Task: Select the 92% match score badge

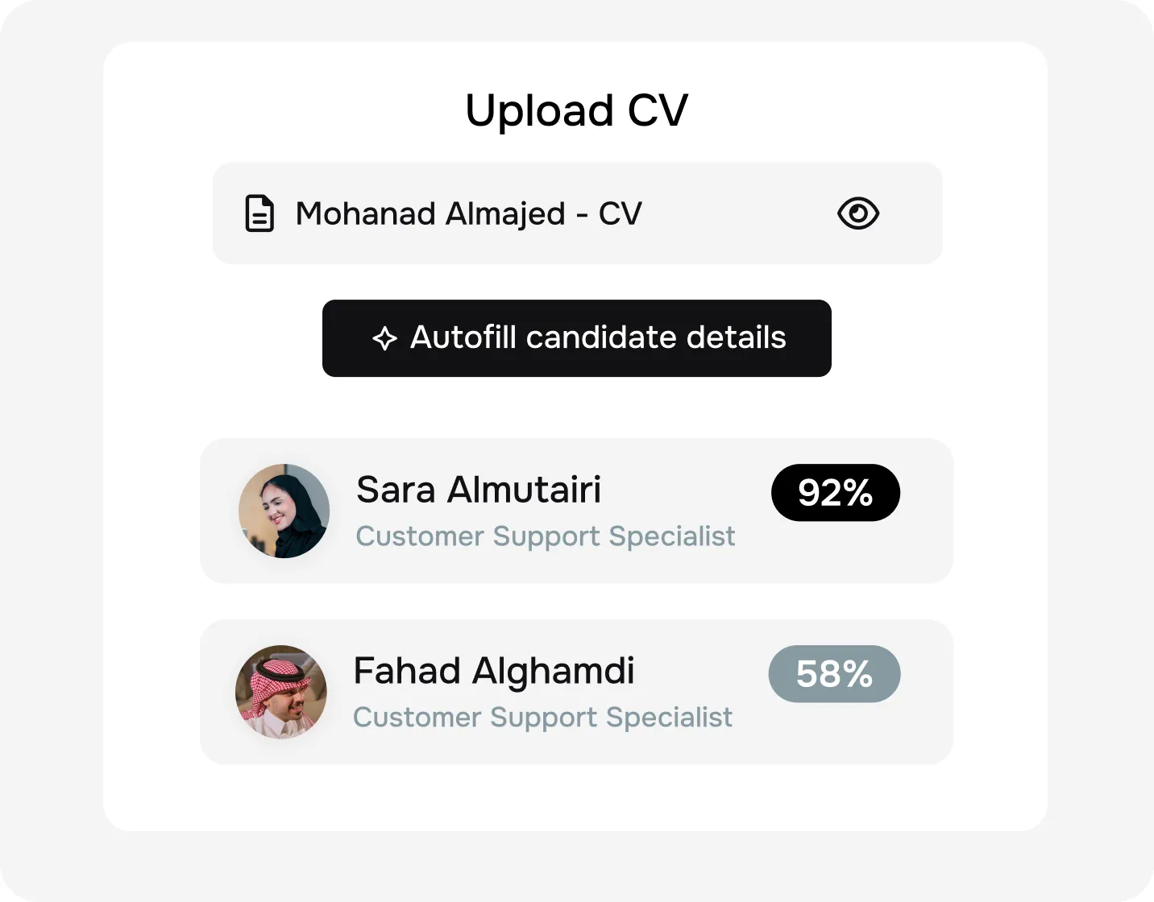Action: [835, 493]
